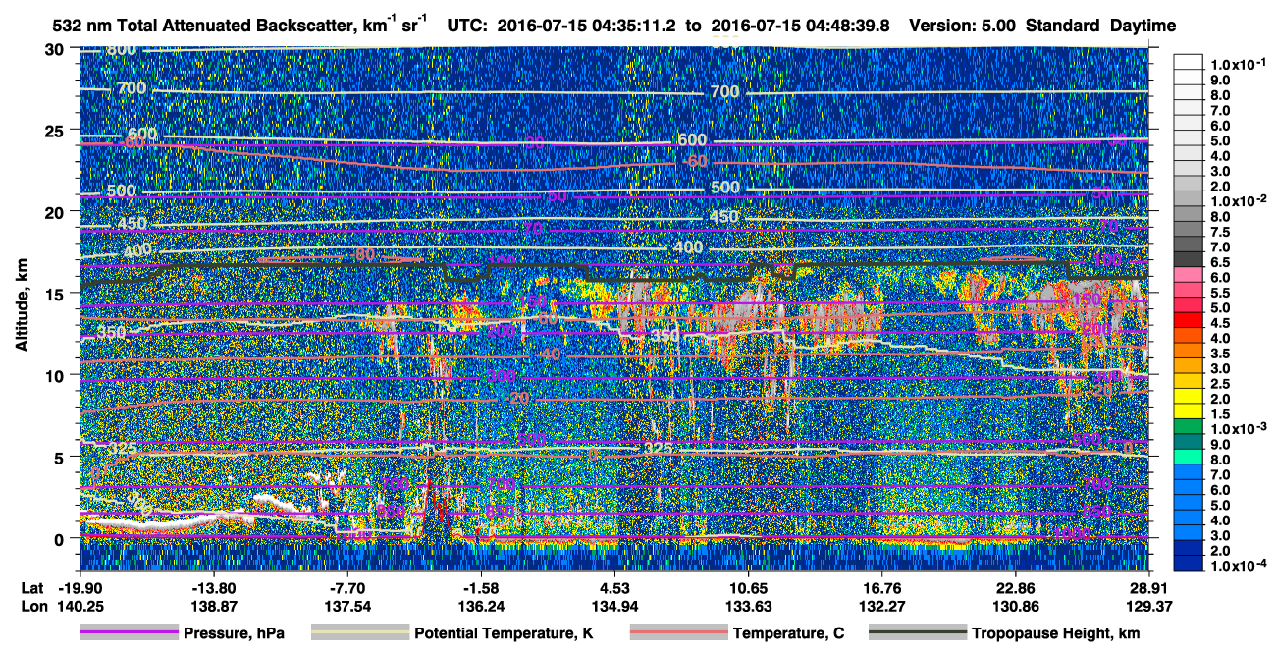Click the yellow-gray Potential Temperature legend swatch

coord(360,633)
